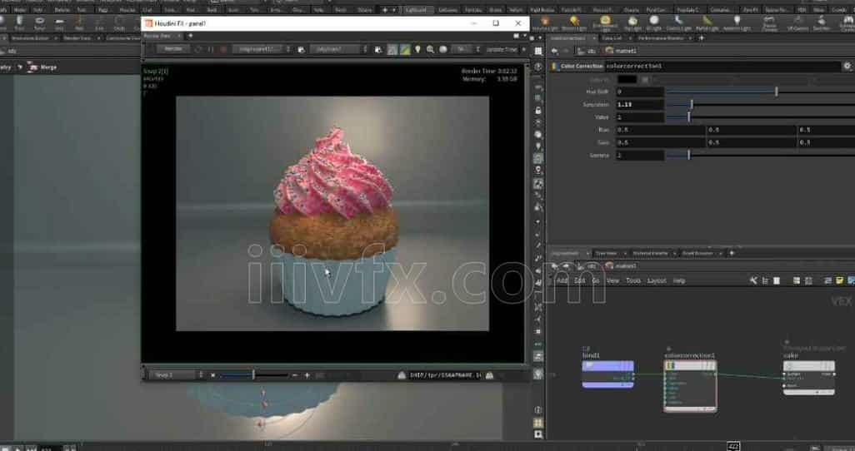Image resolution: width=855 pixels, height=451 pixels.
Task: Click the magnifier icon in render toolbar
Action: [x=430, y=49]
